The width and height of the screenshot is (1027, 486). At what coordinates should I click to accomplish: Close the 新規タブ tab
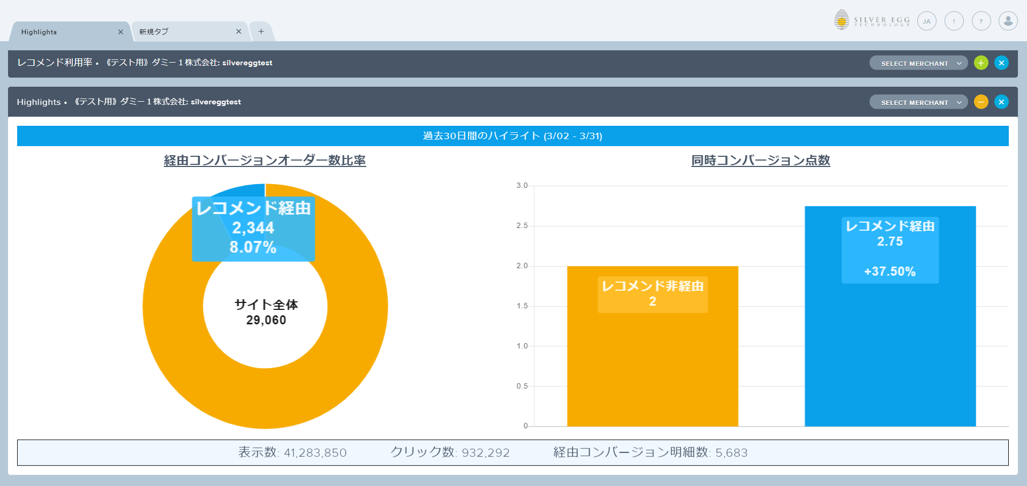coord(239,32)
